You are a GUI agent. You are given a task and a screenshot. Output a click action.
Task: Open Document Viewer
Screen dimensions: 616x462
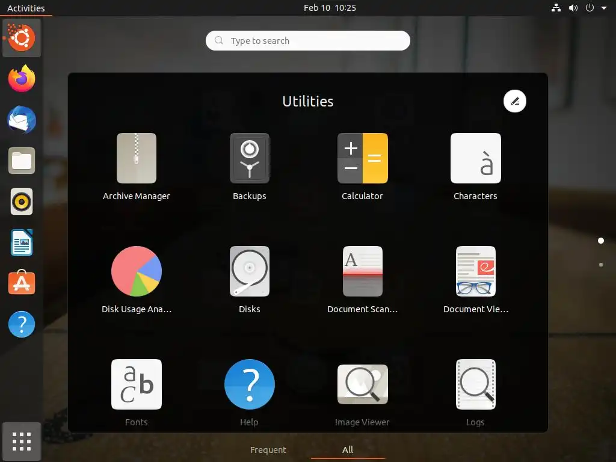coord(475,271)
